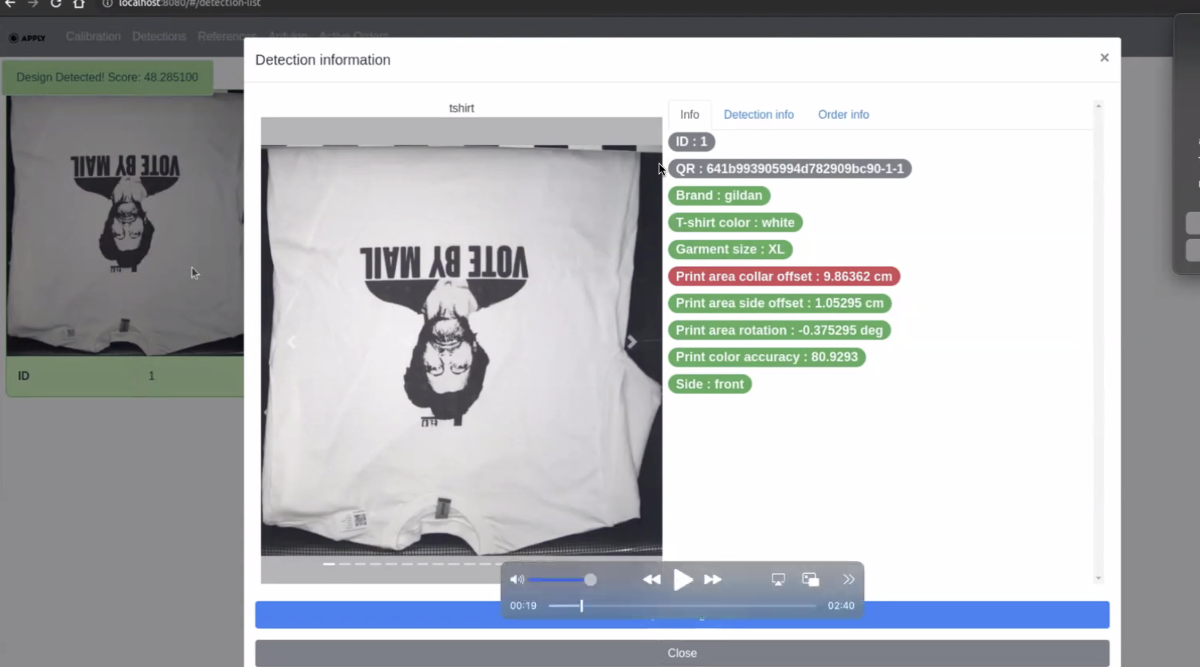Click the info panel scrollbar up arrow
Image resolution: width=1200 pixels, height=667 pixels.
(x=1098, y=106)
